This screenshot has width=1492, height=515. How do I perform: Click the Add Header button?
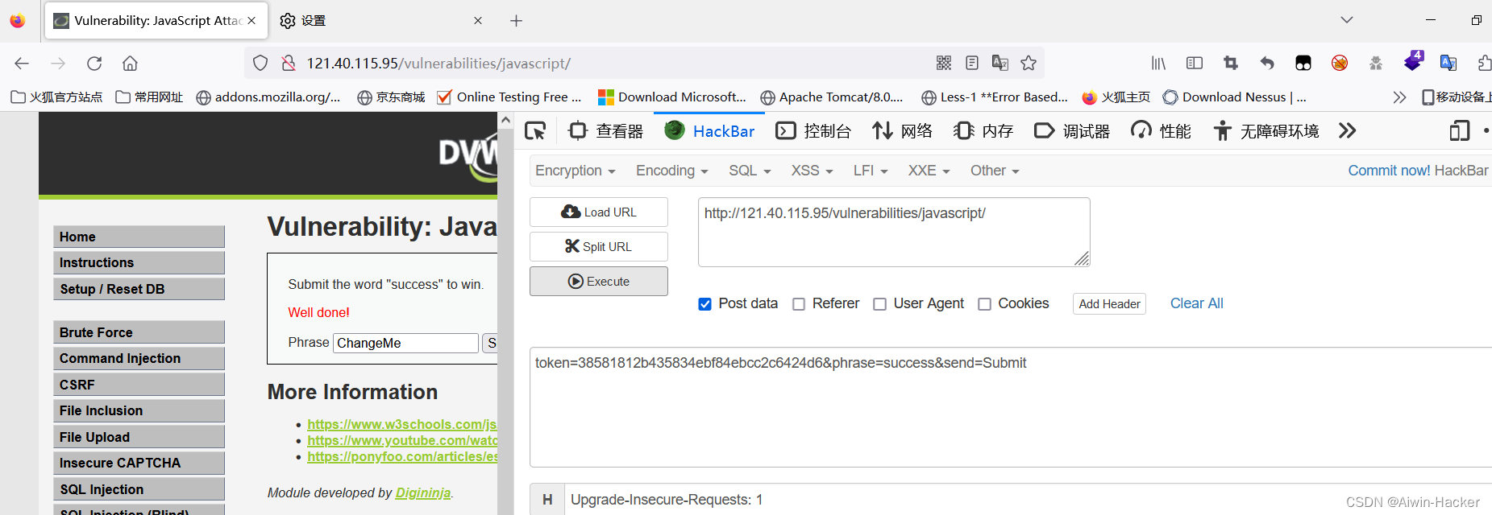(x=1109, y=303)
